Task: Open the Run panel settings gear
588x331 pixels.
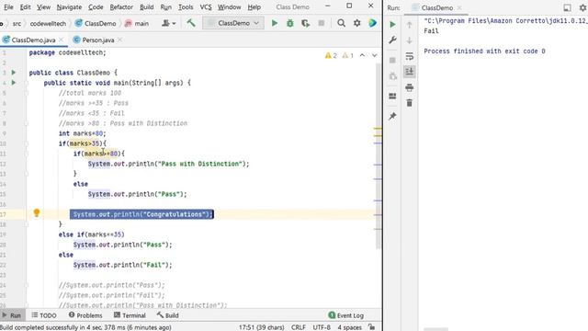Action: click(x=583, y=7)
